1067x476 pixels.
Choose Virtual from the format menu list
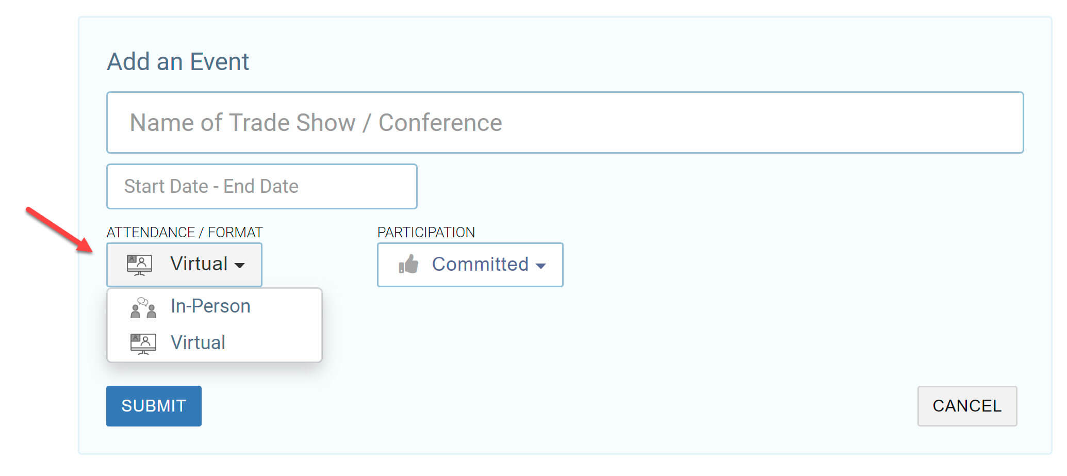pyautogui.click(x=198, y=343)
